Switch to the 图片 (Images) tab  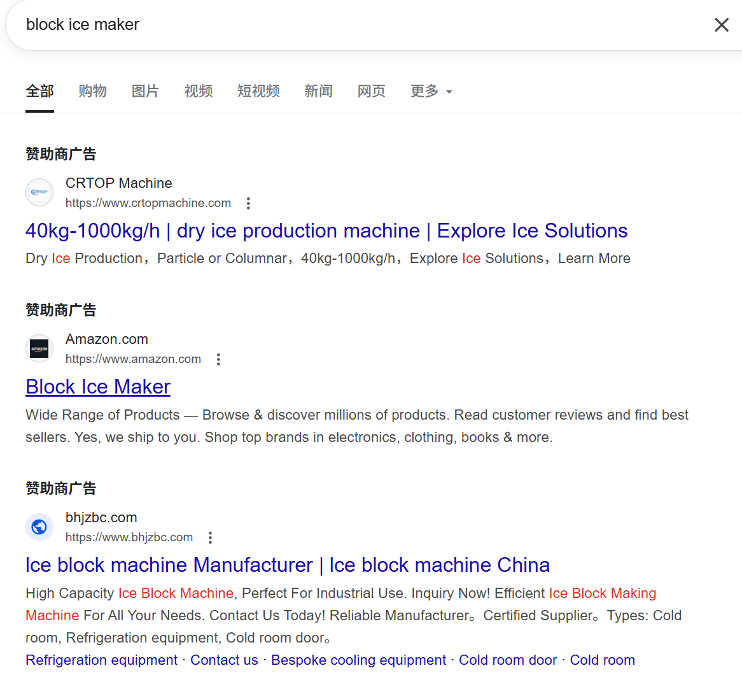[x=145, y=91]
